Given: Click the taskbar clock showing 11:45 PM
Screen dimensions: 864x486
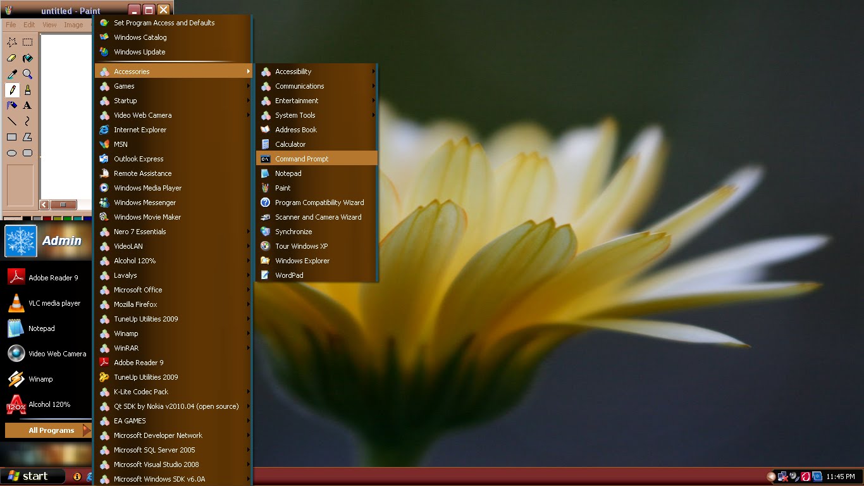Looking at the screenshot, I should tap(841, 477).
